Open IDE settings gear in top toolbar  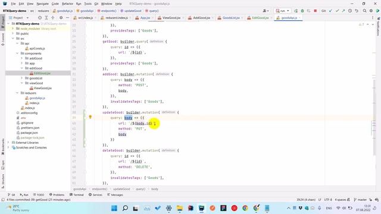coord(371,11)
